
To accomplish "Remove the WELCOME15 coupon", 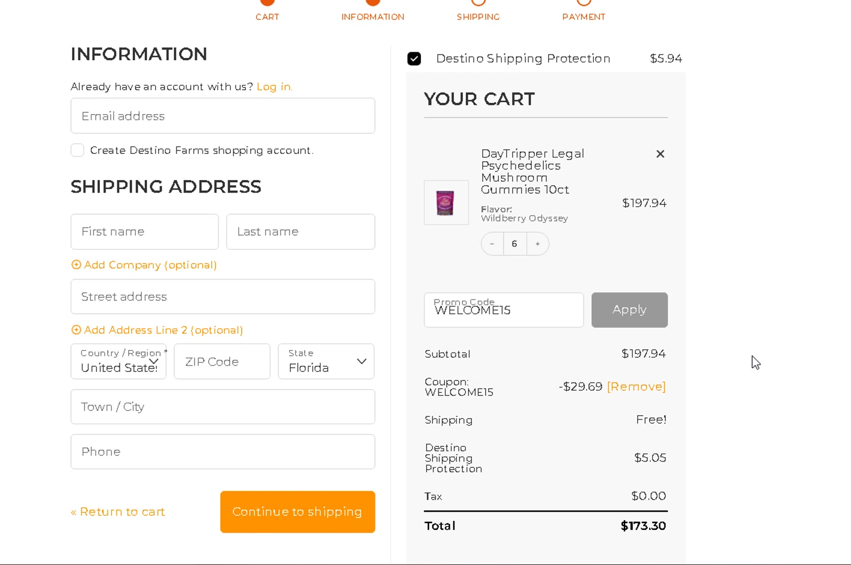I will (637, 387).
